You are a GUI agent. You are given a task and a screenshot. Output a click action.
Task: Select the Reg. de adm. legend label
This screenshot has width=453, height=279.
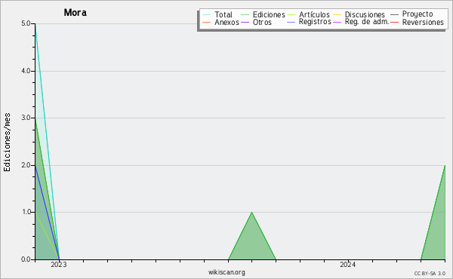tap(367, 22)
